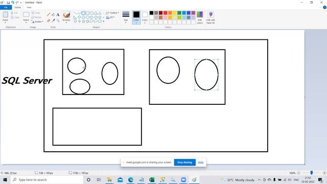Select the Color picker eyedropper tool
Screen dimensions: 327x184
tap(53, 20)
